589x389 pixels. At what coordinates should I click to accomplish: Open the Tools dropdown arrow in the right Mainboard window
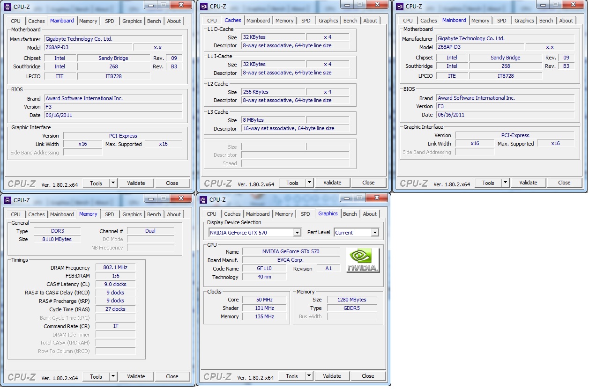tap(506, 183)
